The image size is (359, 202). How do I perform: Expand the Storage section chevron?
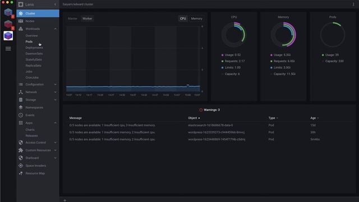[55, 100]
